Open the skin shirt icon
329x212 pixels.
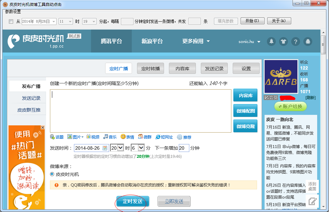pyautogui.click(x=283, y=41)
